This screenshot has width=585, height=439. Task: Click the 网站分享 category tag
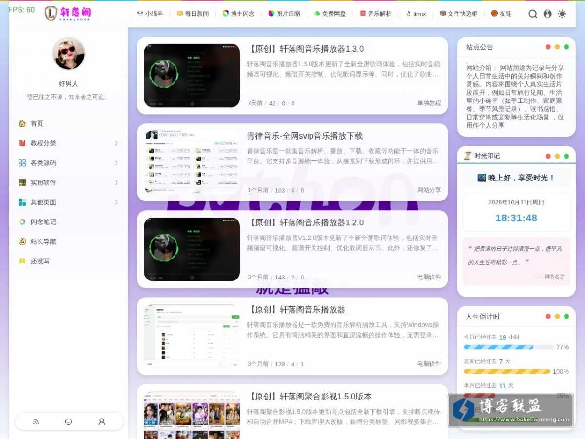[429, 190]
